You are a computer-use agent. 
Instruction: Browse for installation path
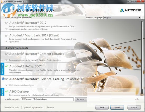tap(81, 99)
